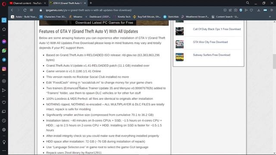The height and width of the screenshot is (155, 276).
Task: Reload the current page
Action: click(x=25, y=10)
